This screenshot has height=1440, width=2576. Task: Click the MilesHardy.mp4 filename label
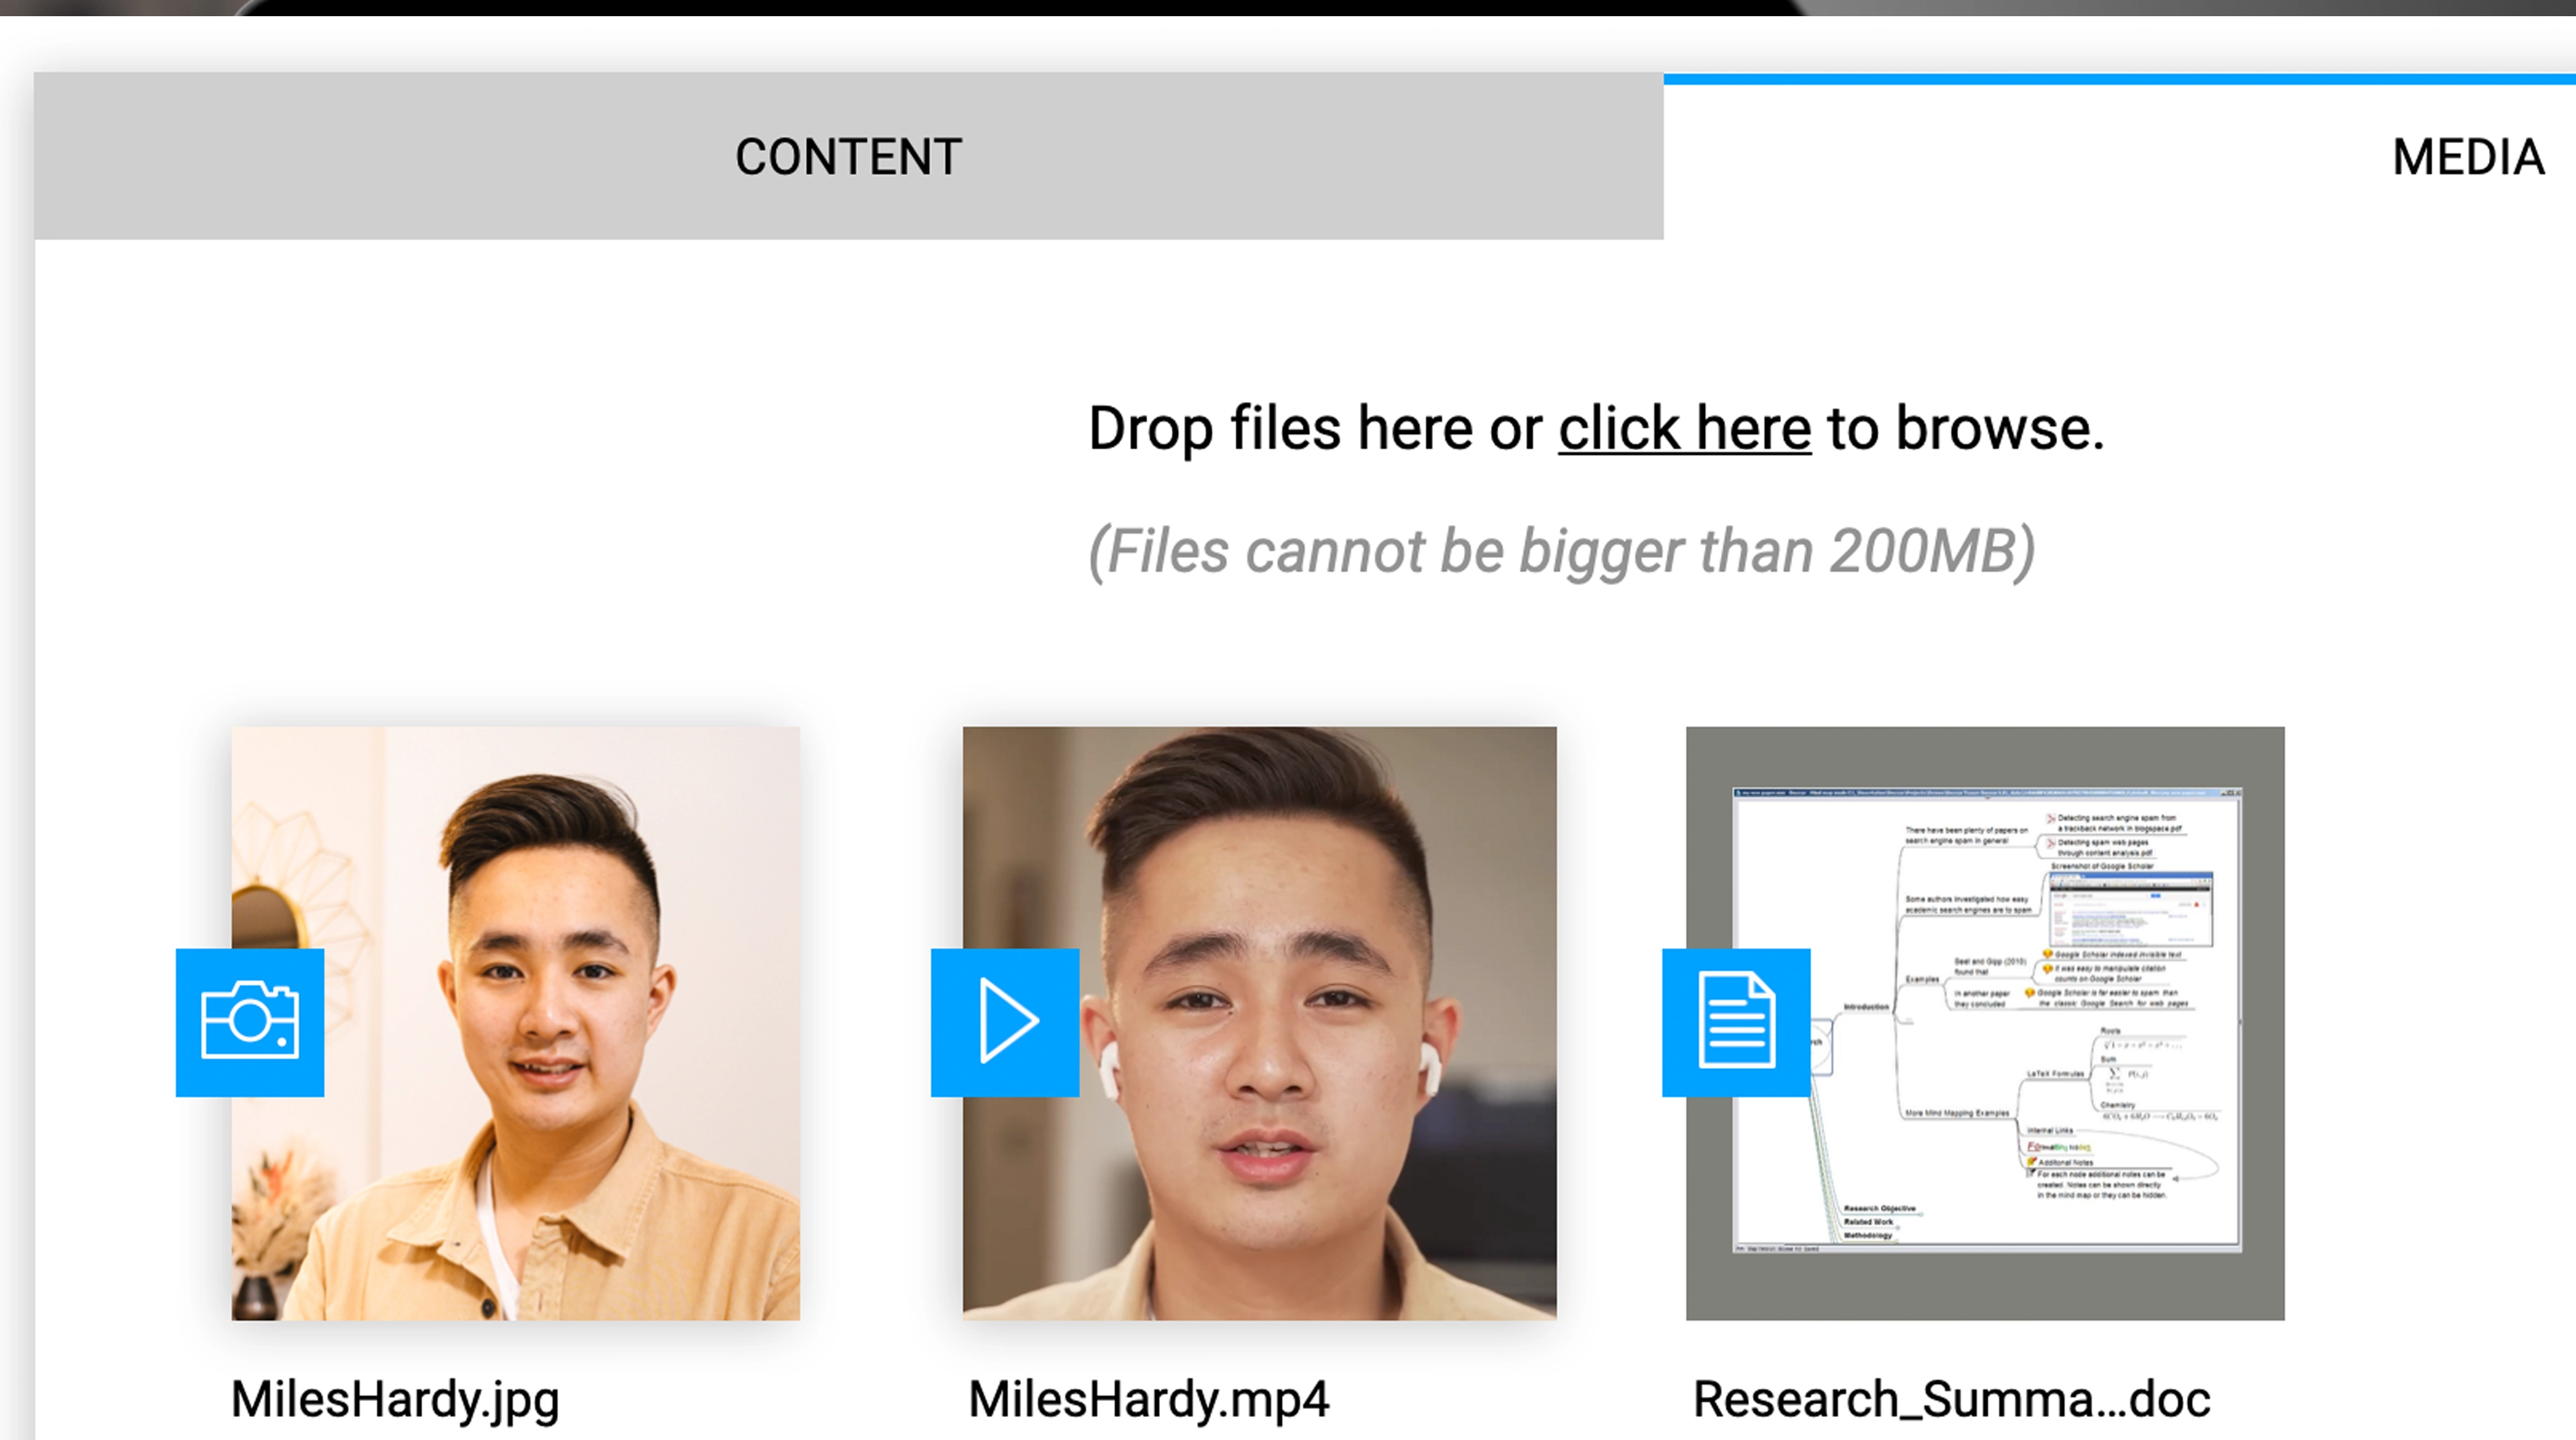coord(1148,1399)
